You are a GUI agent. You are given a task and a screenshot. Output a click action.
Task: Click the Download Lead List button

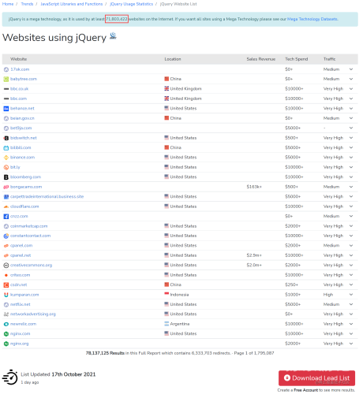tap(317, 378)
